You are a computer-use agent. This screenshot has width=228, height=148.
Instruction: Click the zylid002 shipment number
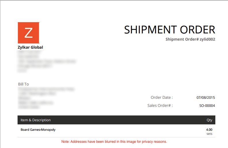tap(207, 39)
